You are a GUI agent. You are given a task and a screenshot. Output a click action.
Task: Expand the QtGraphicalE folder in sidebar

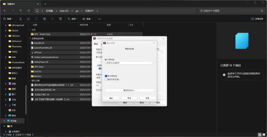6,25
